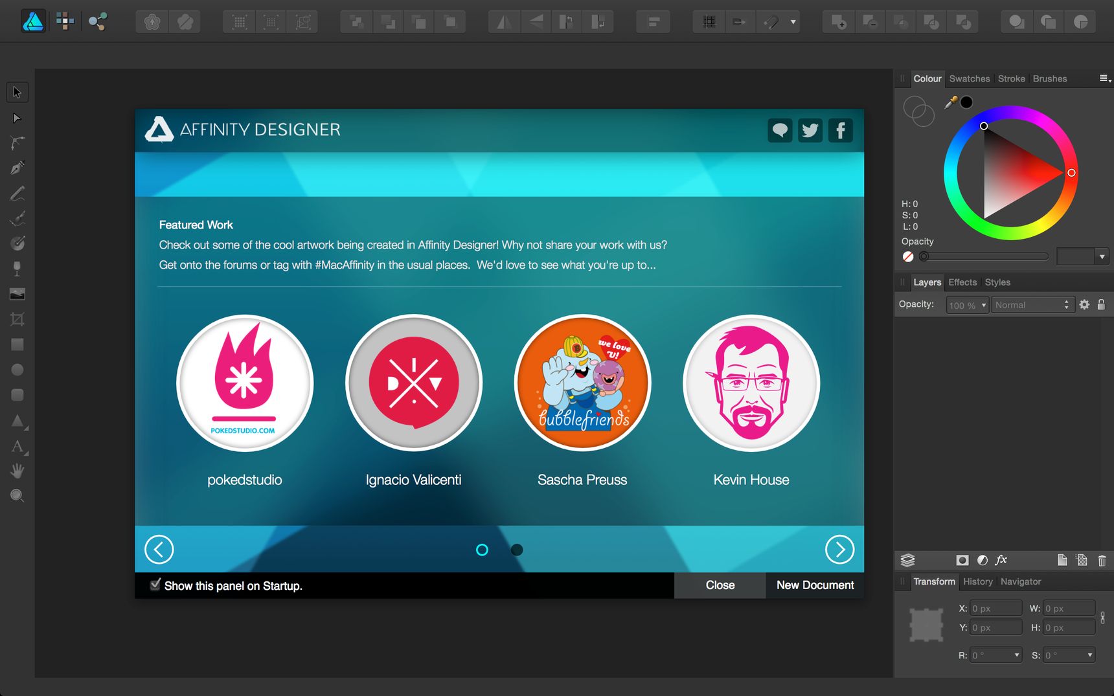Viewport: 1114px width, 696px height.
Task: Switch to the Stroke tab
Action: click(1011, 79)
